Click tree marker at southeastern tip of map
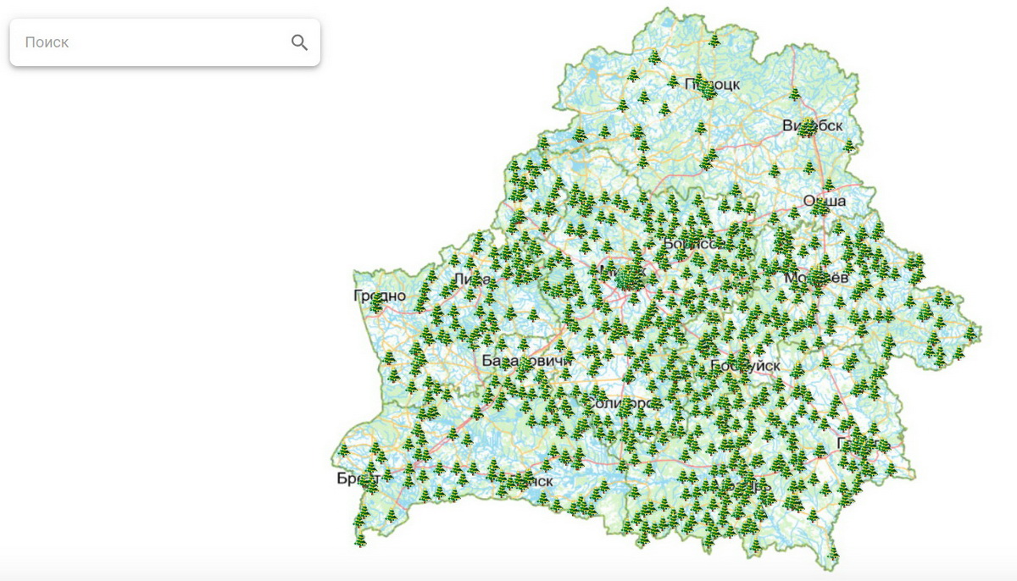 [x=833, y=554]
